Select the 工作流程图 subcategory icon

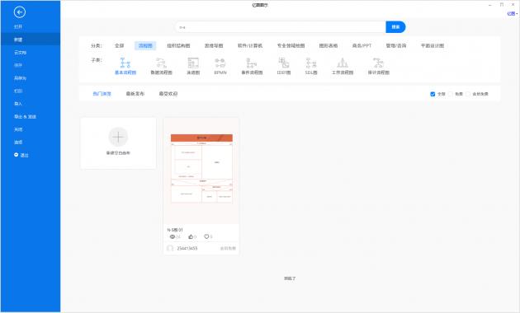(x=343, y=63)
